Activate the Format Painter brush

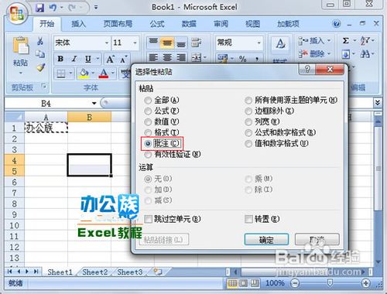(40, 67)
